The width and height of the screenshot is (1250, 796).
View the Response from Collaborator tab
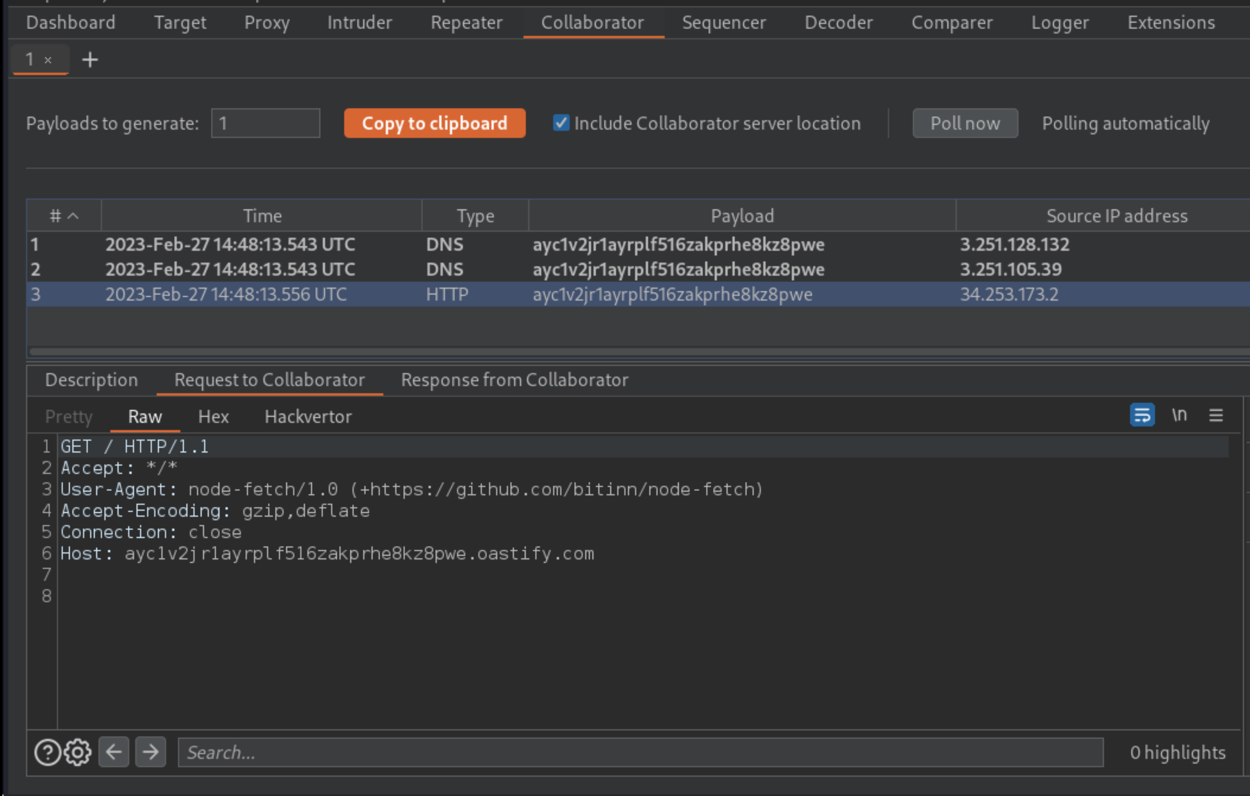click(515, 380)
